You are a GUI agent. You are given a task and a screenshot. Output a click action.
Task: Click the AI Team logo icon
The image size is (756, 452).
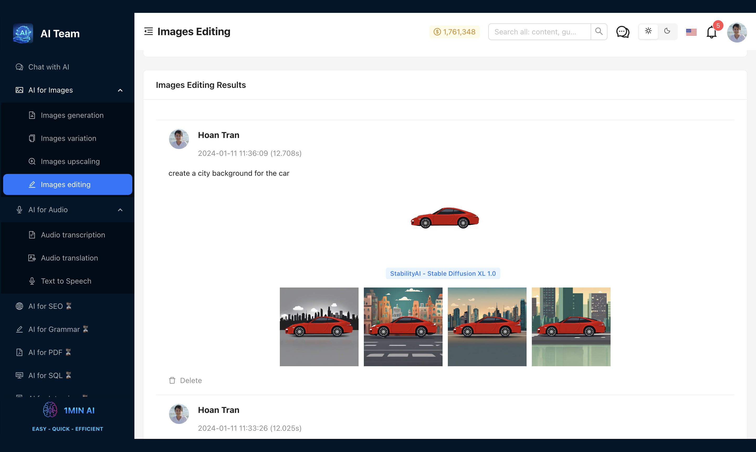[23, 34]
